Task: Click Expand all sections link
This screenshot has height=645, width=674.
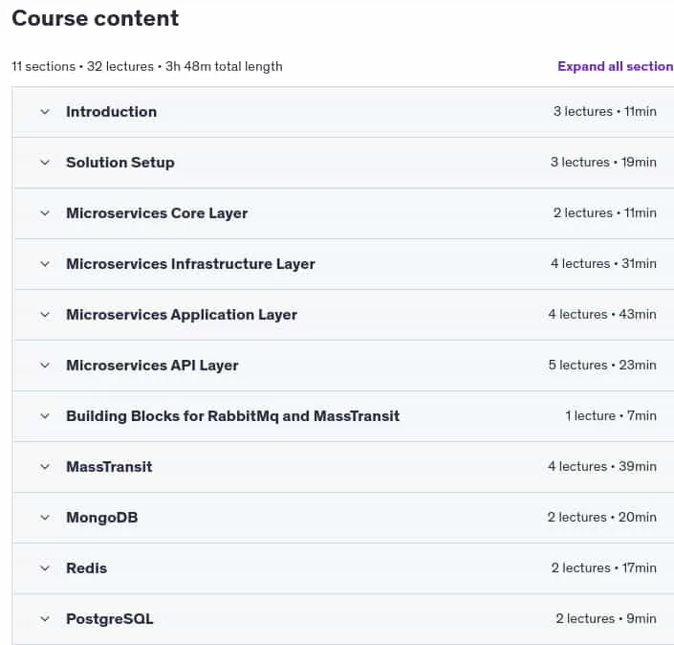Action: pyautogui.click(x=615, y=66)
